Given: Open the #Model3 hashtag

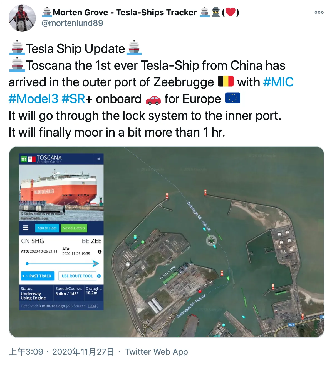Looking at the screenshot, I should [34, 99].
